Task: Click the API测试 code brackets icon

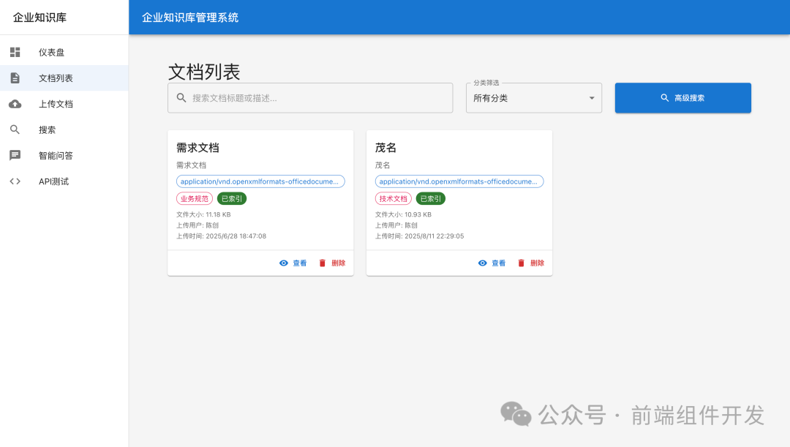Action: [15, 181]
